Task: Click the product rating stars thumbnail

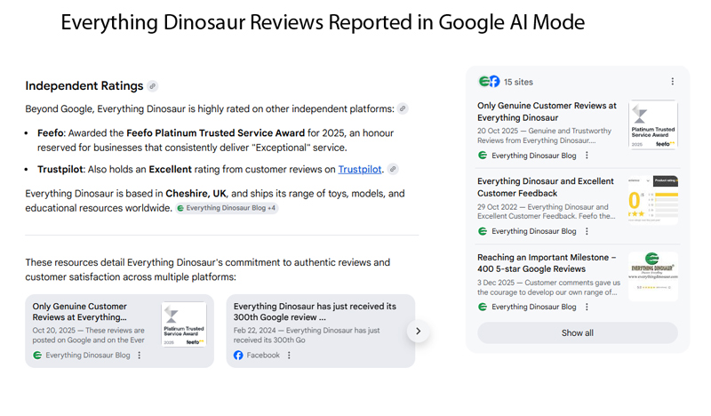Action: 653,200
